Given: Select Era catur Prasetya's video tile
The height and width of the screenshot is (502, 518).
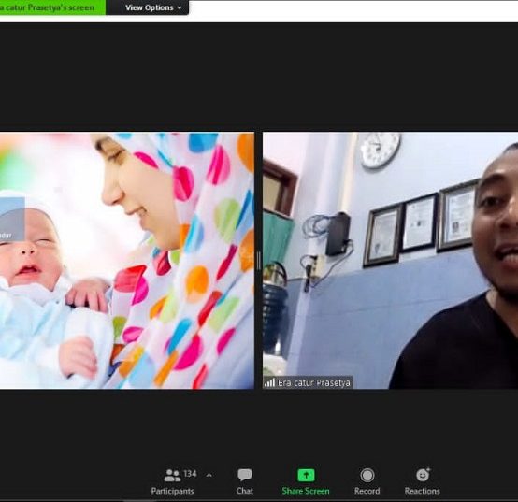Looking at the screenshot, I should pyautogui.click(x=390, y=261).
